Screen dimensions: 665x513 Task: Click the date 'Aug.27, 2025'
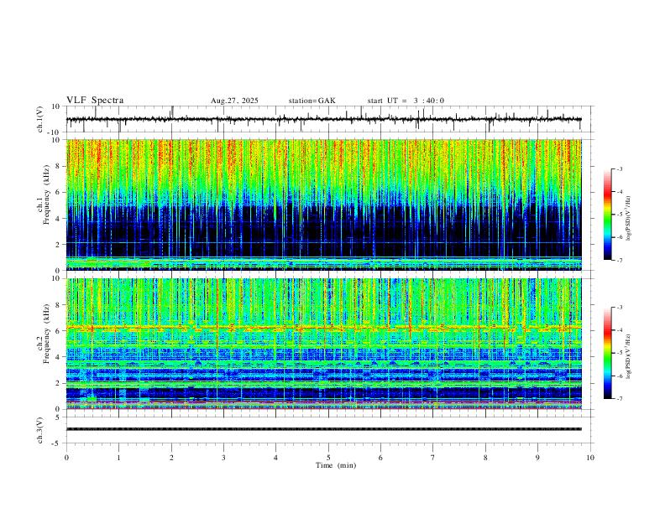pos(234,101)
